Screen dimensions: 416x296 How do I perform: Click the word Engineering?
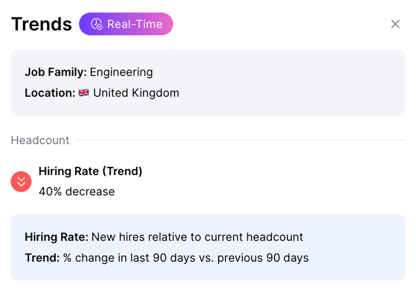pyautogui.click(x=121, y=73)
